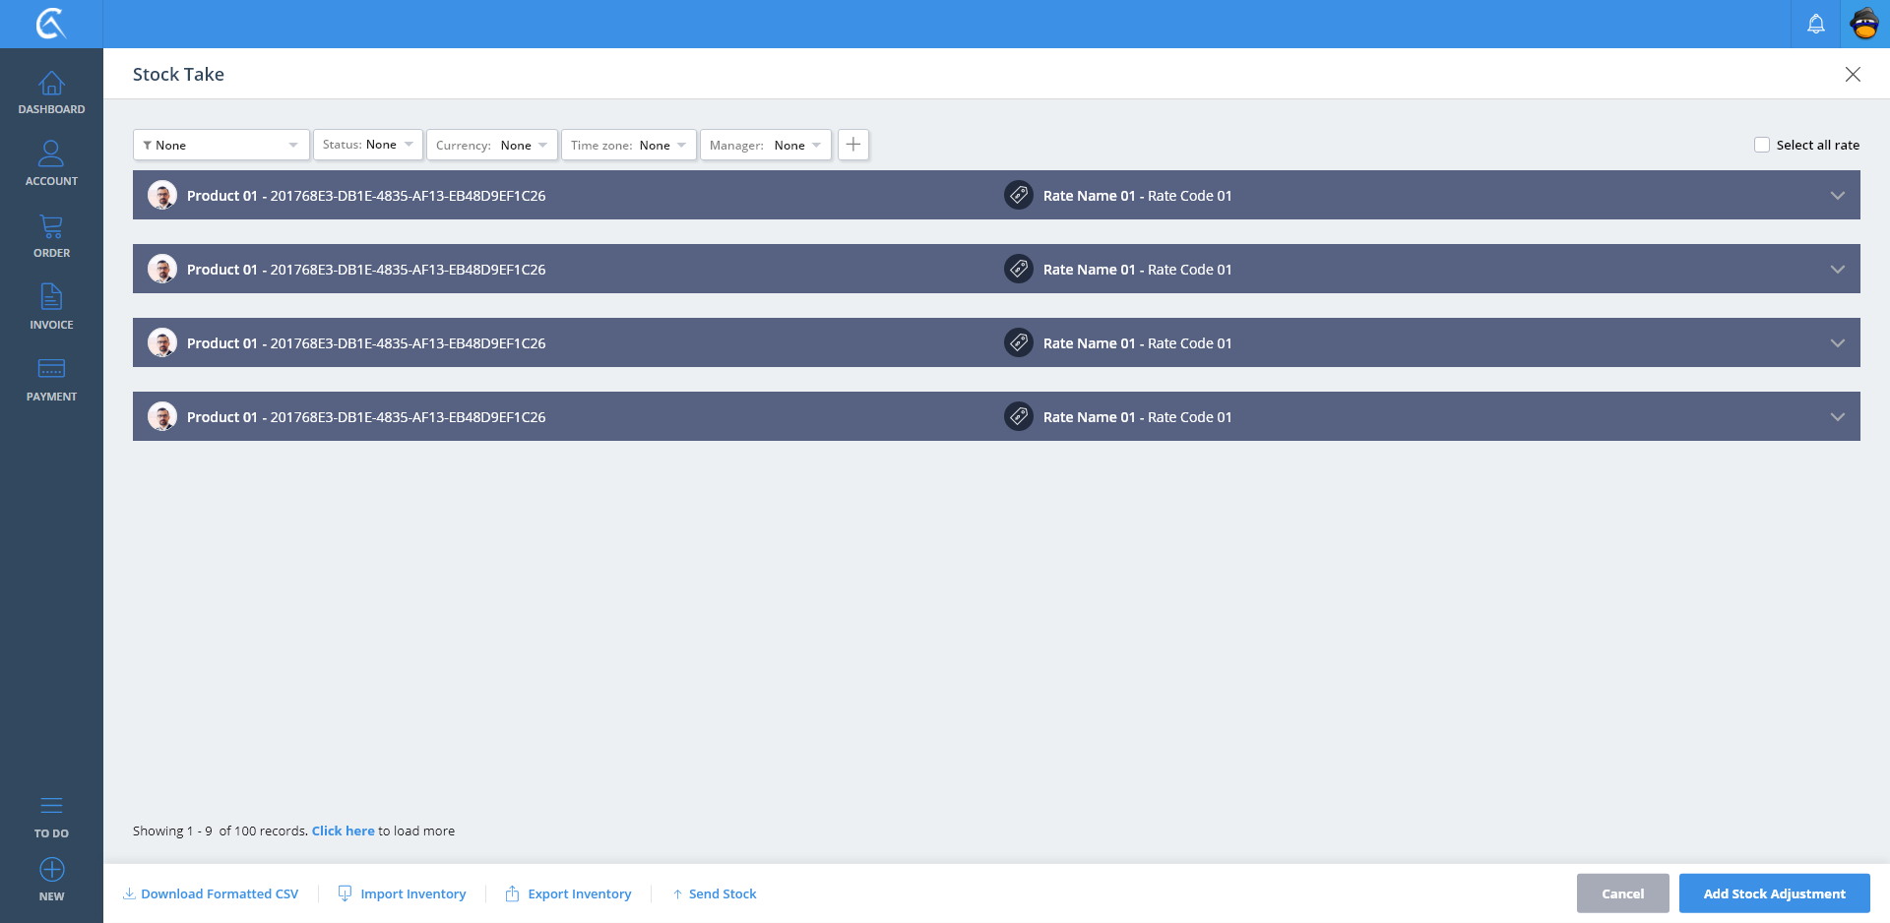Click Import Inventory

tap(403, 893)
